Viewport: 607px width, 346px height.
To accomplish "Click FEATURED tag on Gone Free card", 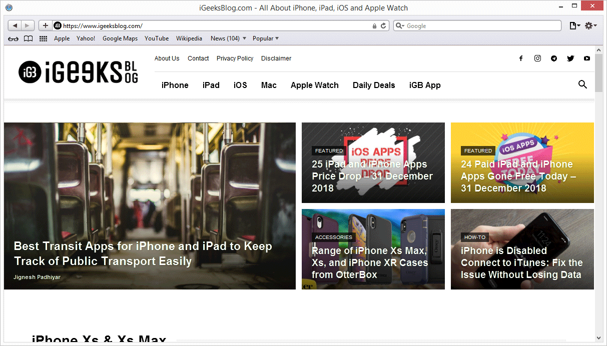I will (x=478, y=150).
